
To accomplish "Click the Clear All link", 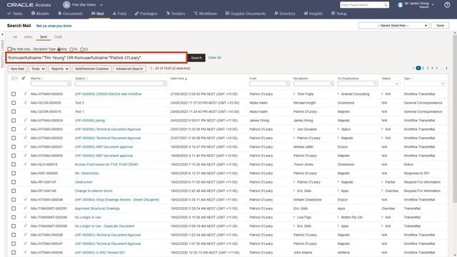I will (x=214, y=58).
